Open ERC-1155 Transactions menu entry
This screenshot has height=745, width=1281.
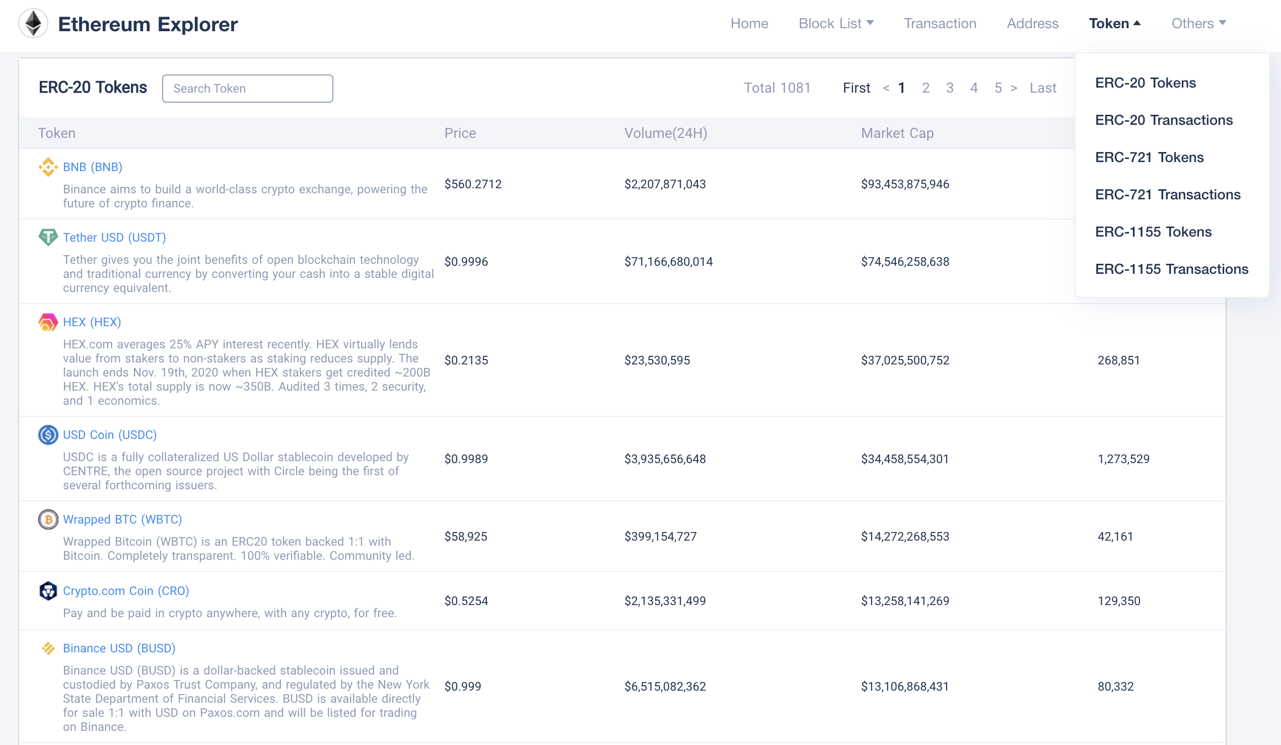coord(1171,269)
